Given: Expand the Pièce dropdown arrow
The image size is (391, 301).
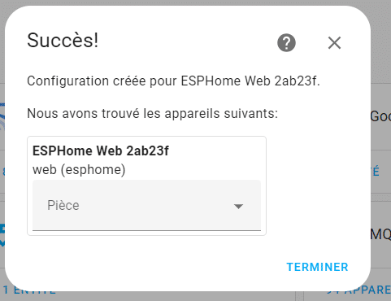Looking at the screenshot, I should (x=238, y=207).
